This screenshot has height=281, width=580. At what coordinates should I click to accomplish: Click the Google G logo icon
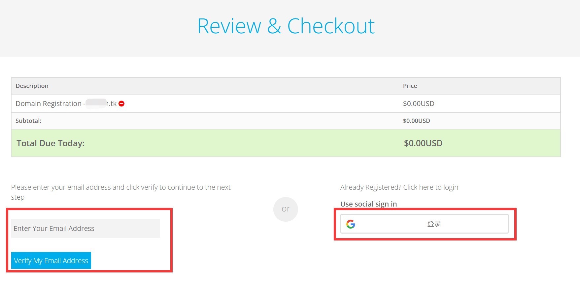coord(351,224)
